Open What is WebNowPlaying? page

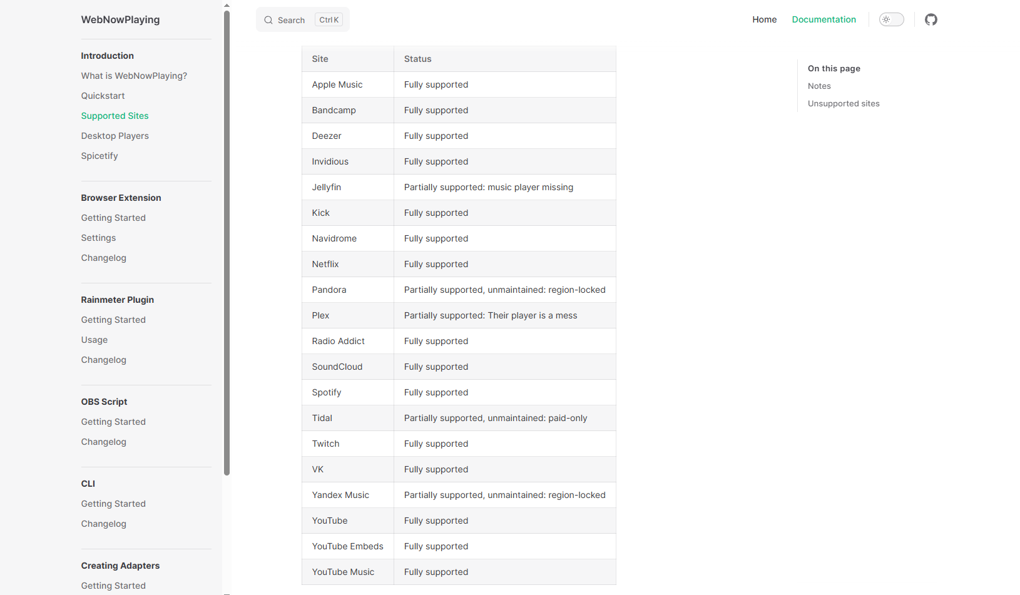[x=134, y=76]
